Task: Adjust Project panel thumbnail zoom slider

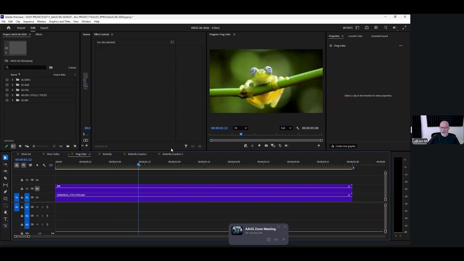Action: pos(40,146)
